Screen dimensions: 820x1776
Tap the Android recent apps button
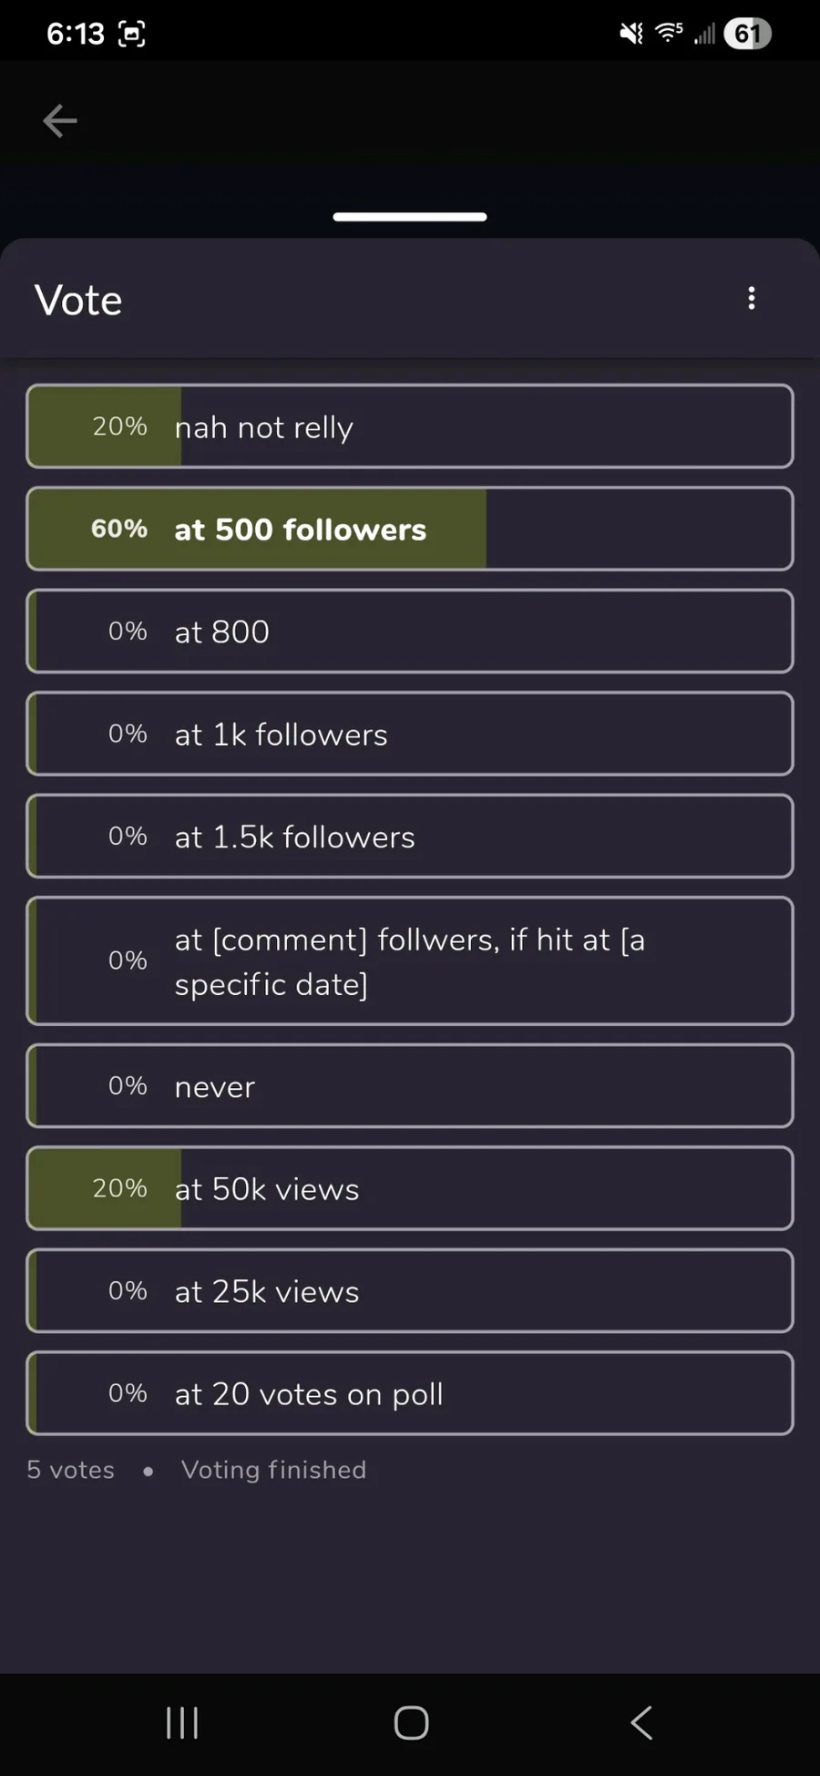tap(182, 1722)
